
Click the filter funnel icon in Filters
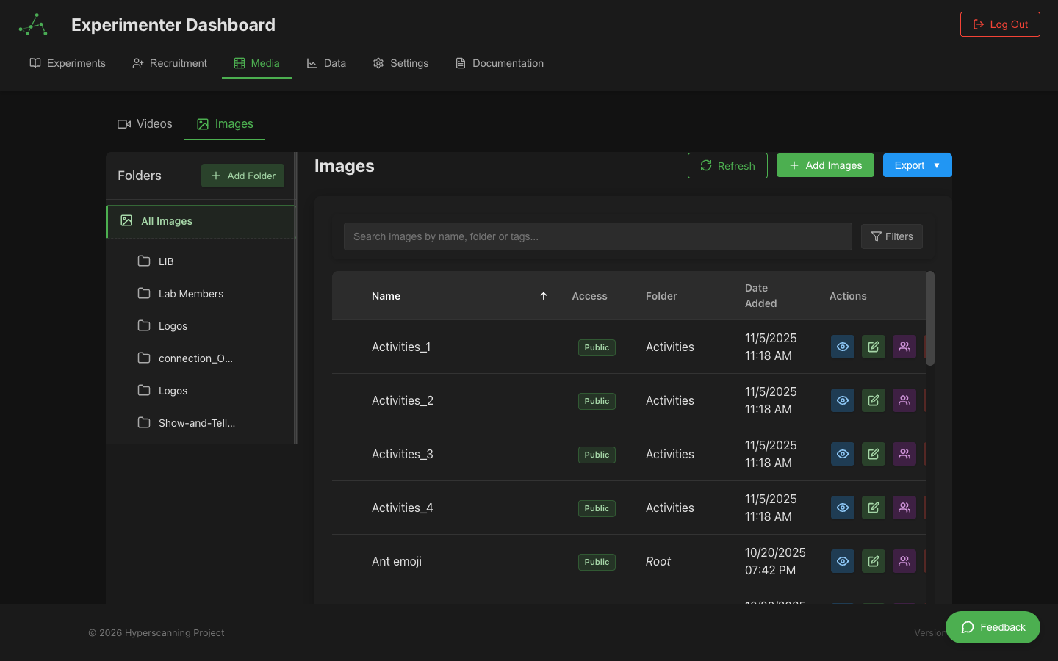(876, 236)
